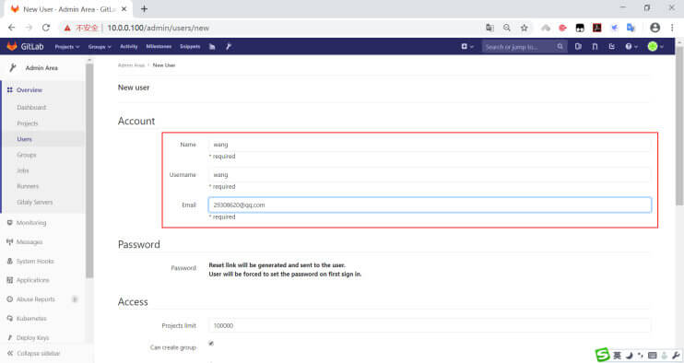Bookmark this page with the star icon

tap(524, 28)
